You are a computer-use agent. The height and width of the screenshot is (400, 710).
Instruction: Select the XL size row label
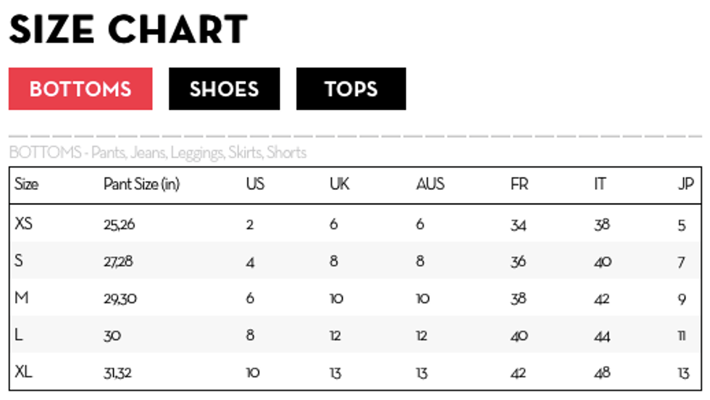pyautogui.click(x=24, y=372)
